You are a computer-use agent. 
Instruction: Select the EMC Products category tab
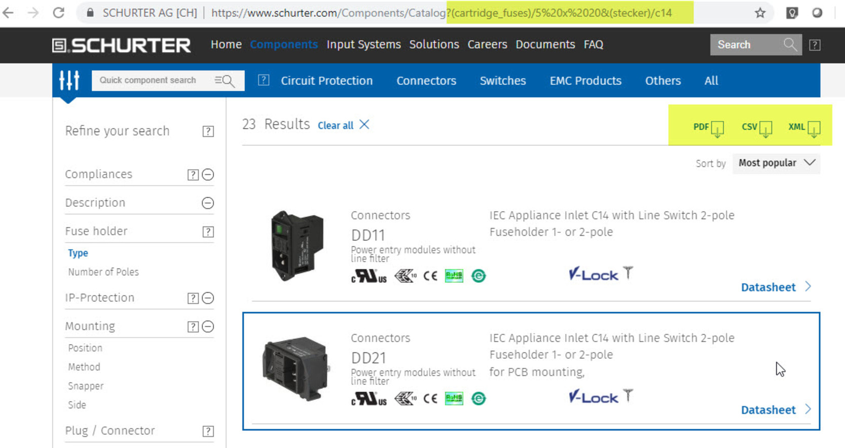[585, 81]
